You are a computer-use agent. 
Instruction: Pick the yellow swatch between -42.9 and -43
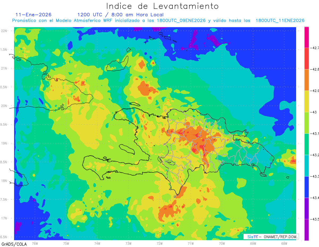(307, 102)
